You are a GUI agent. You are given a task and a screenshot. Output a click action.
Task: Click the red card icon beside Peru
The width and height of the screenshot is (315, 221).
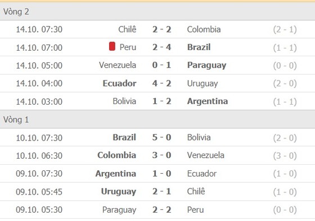coord(112,46)
